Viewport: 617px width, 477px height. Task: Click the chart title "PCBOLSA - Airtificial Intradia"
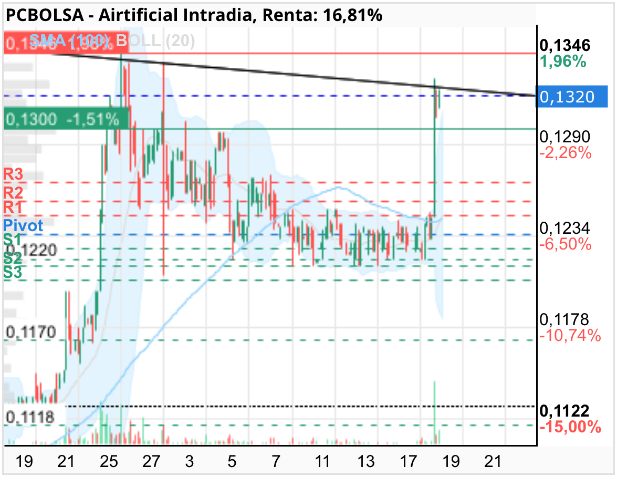129,15
